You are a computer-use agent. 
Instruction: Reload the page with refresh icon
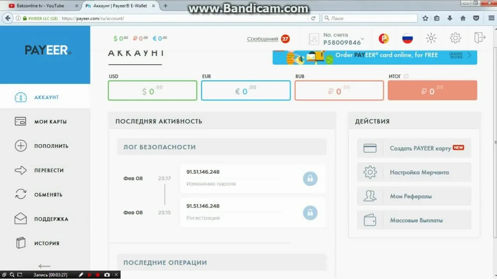(313, 18)
